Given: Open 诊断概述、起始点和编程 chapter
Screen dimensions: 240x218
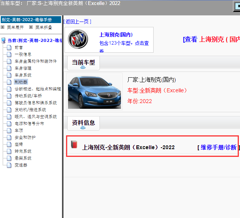Looking at the screenshot, I should point(38,89).
